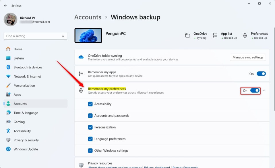
Task: Open Personalization settings in sidebar
Action: point(36,86)
